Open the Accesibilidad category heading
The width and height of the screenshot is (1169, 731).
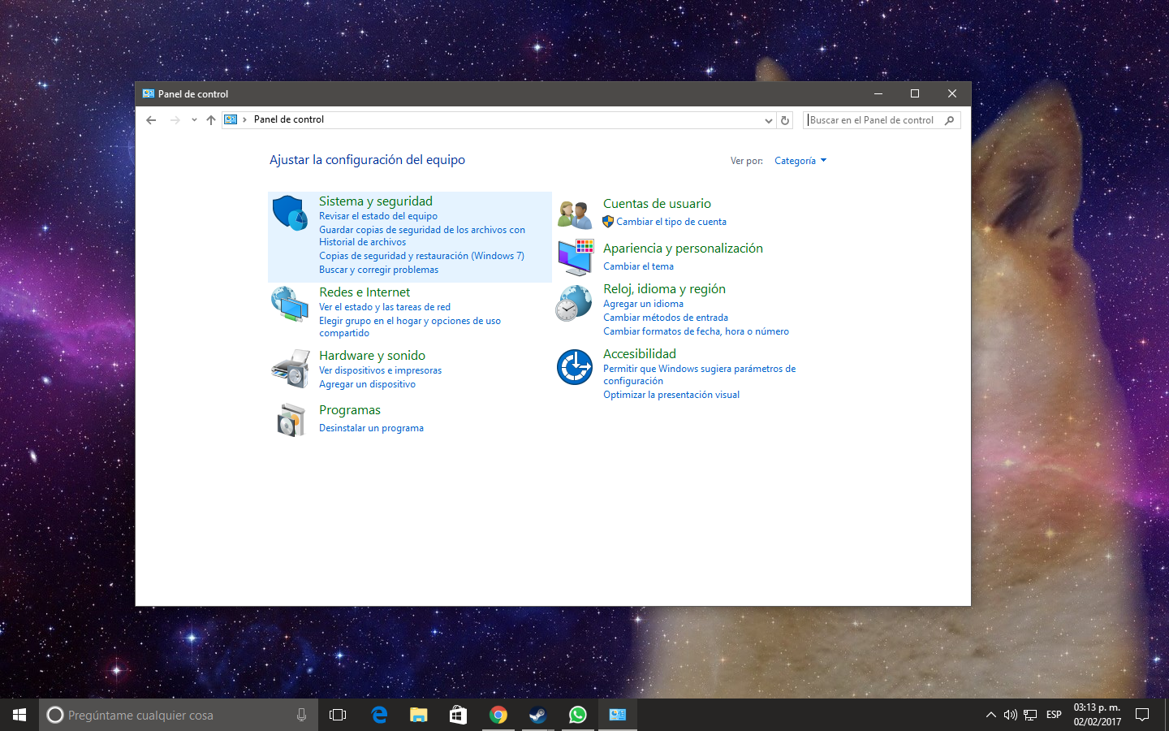point(640,354)
